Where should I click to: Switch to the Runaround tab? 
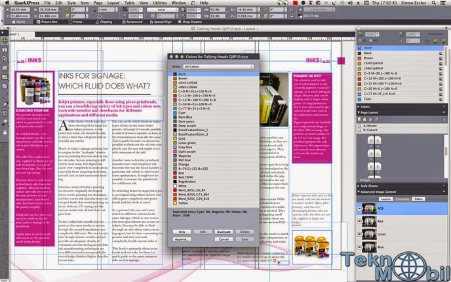(132, 22)
